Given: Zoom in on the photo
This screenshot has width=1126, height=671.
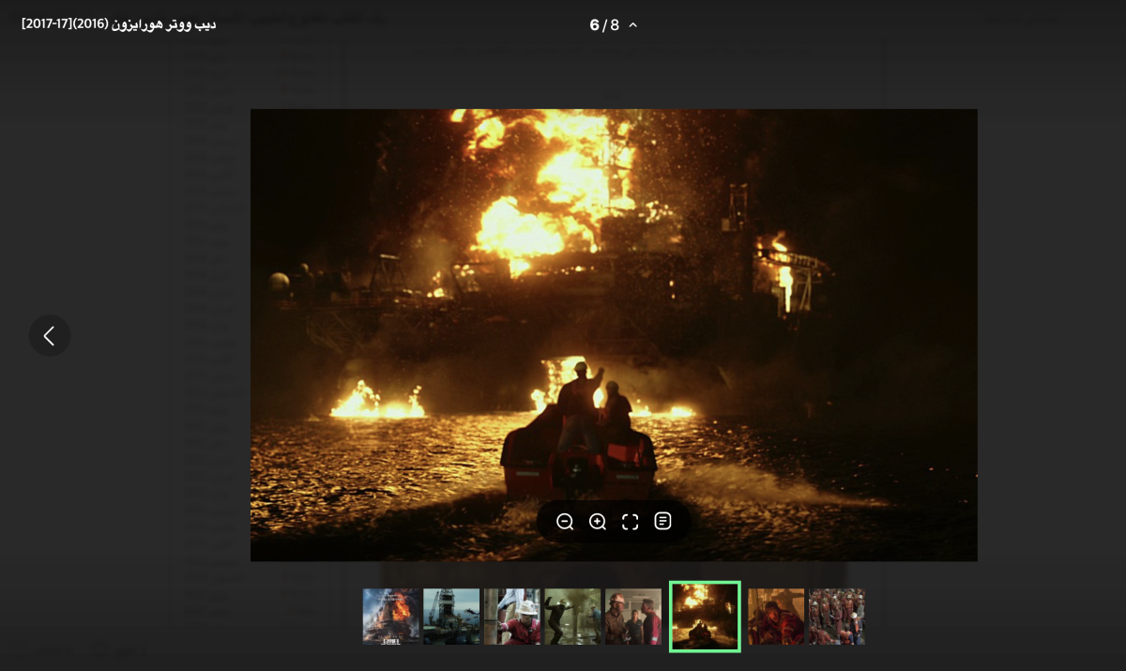Looking at the screenshot, I should point(598,522).
